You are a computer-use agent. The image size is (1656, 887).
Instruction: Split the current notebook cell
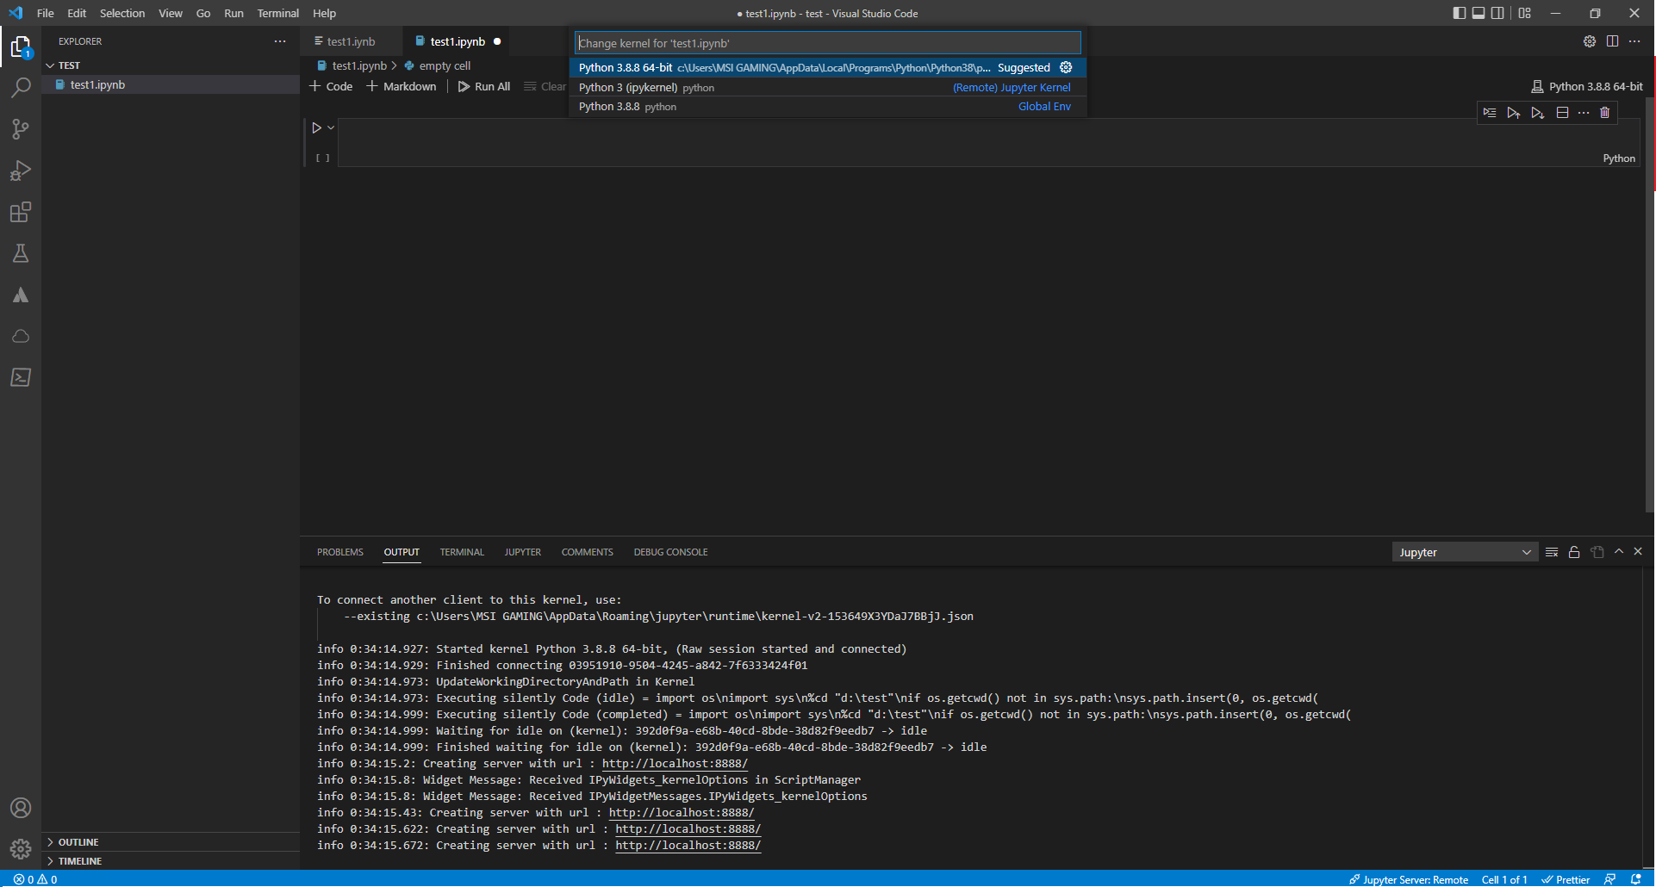pyautogui.click(x=1562, y=112)
